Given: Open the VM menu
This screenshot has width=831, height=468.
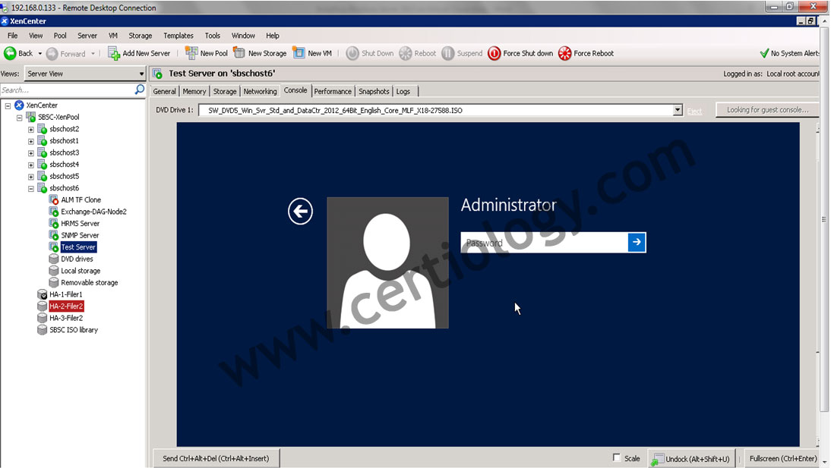Looking at the screenshot, I should (x=113, y=36).
